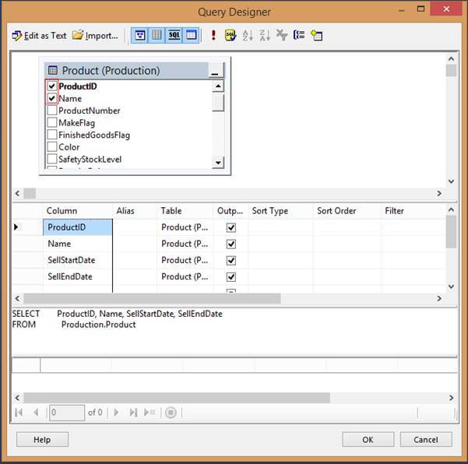Run the query with red exclamation icon
Screen dimensions: 468x464
pyautogui.click(x=213, y=36)
